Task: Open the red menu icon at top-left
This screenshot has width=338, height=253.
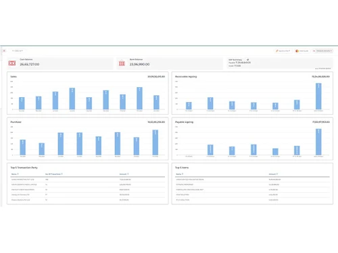Action: coord(4,51)
